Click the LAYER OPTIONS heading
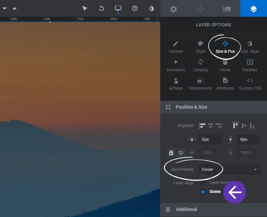Image resolution: width=267 pixels, height=217 pixels. click(214, 25)
